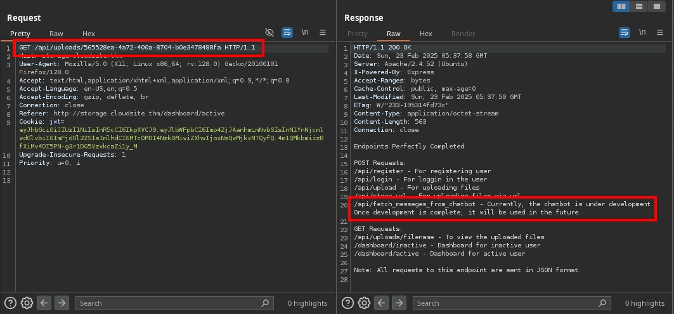Open the Response panel hamburger menu
The width and height of the screenshot is (674, 314).
pyautogui.click(x=660, y=32)
